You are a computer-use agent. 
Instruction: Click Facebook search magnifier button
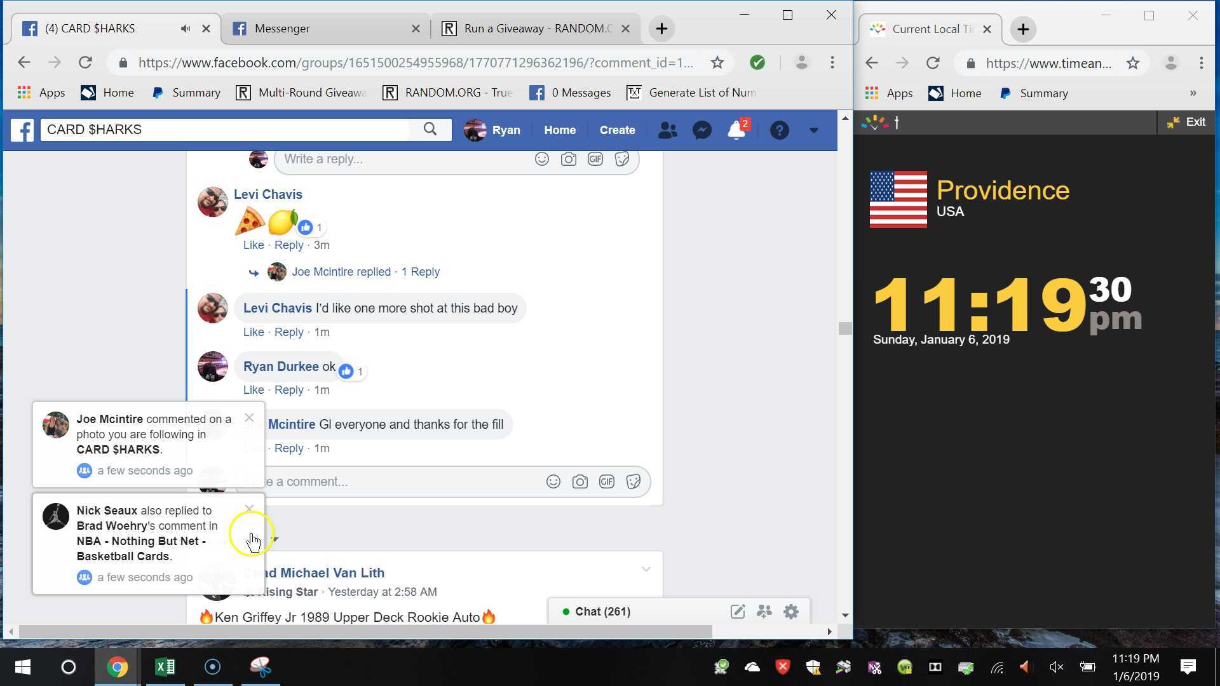[x=430, y=130]
